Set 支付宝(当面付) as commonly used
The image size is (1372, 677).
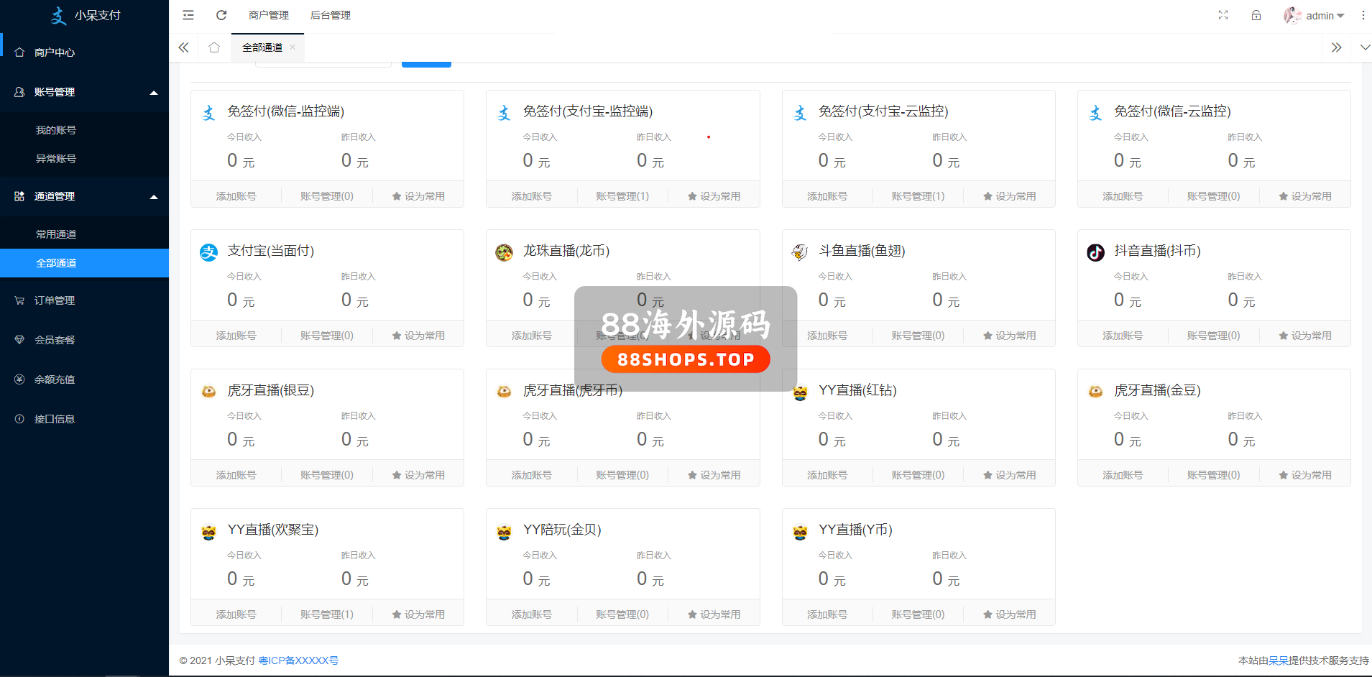[x=418, y=336]
